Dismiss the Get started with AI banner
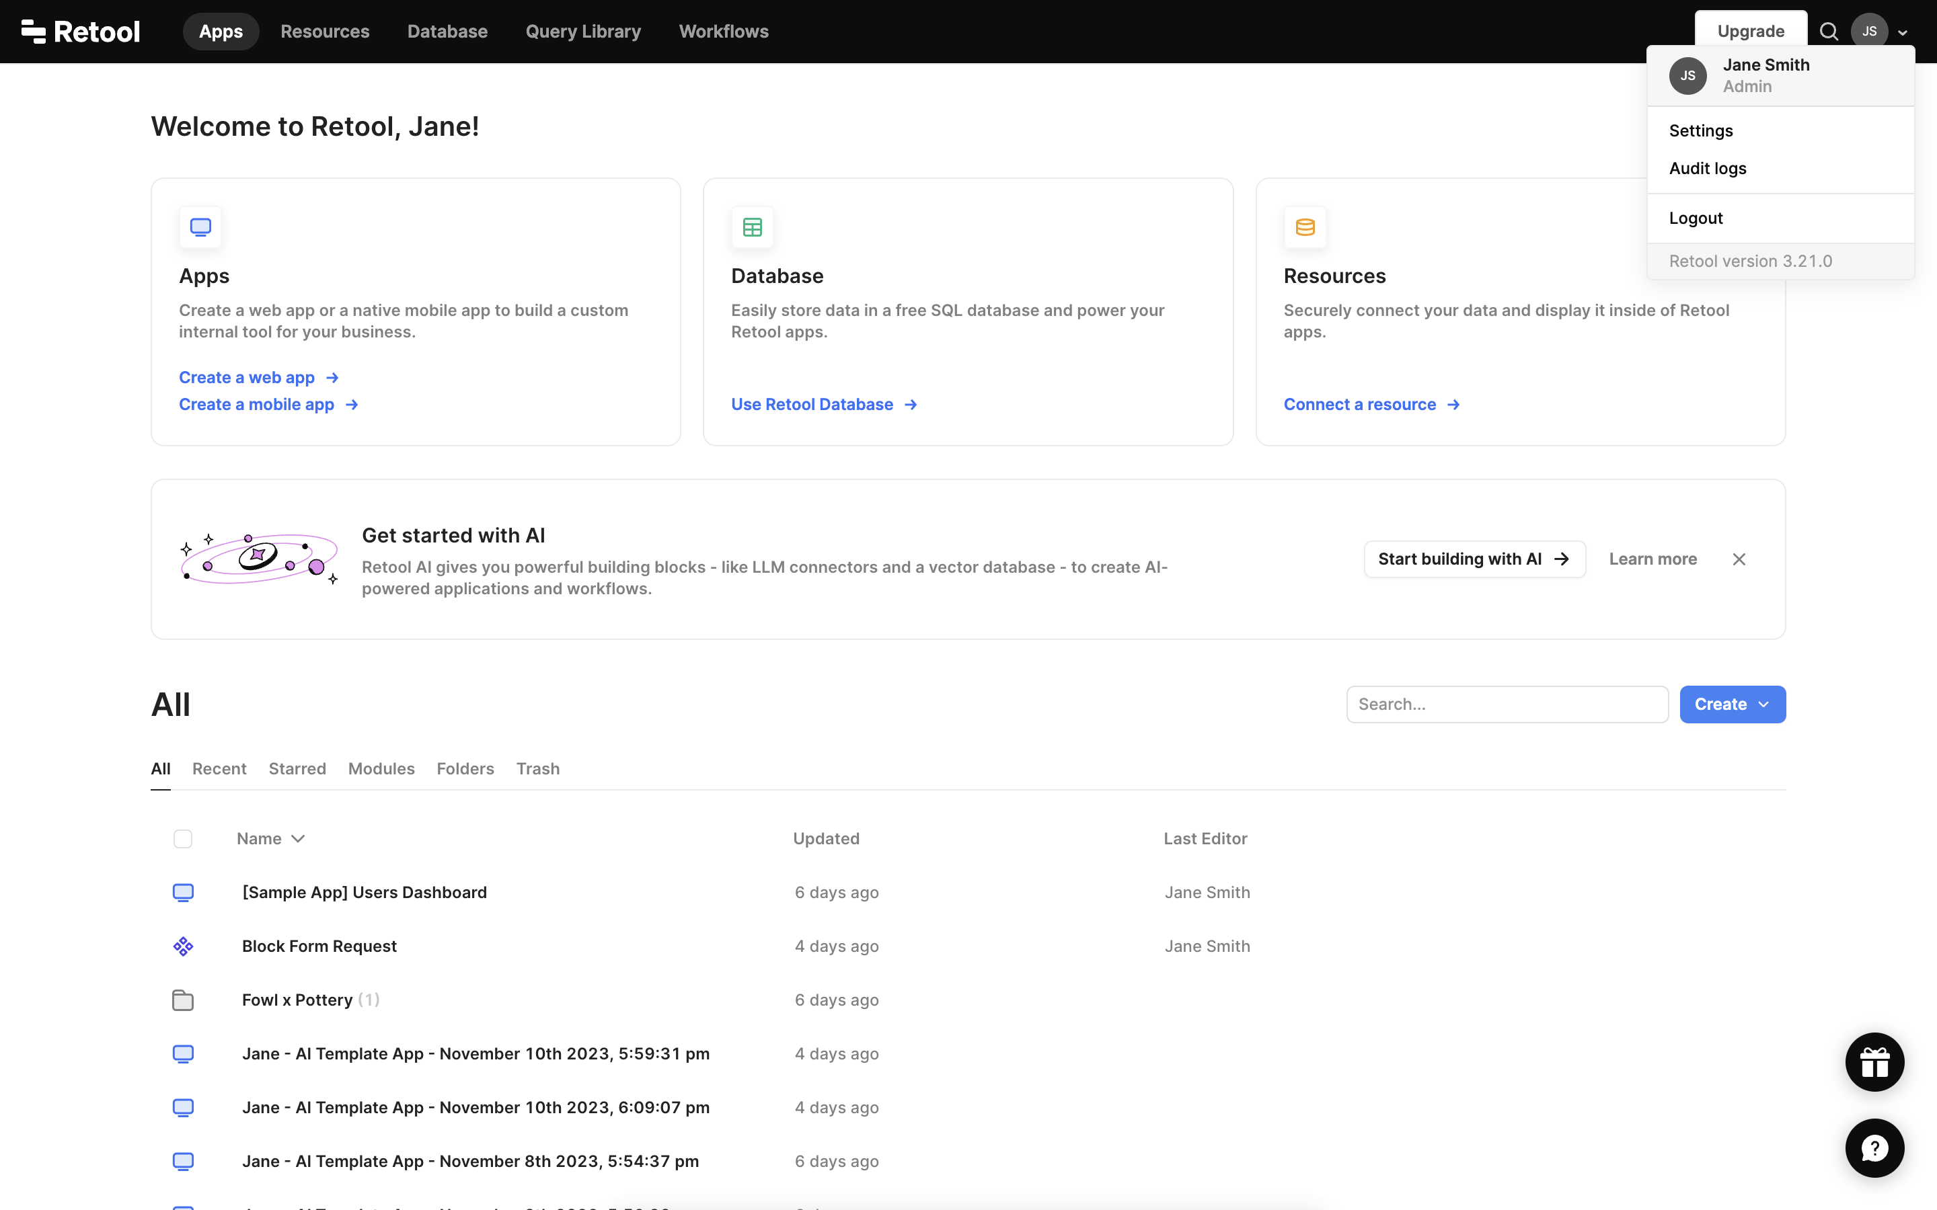1937x1210 pixels. pyautogui.click(x=1739, y=559)
